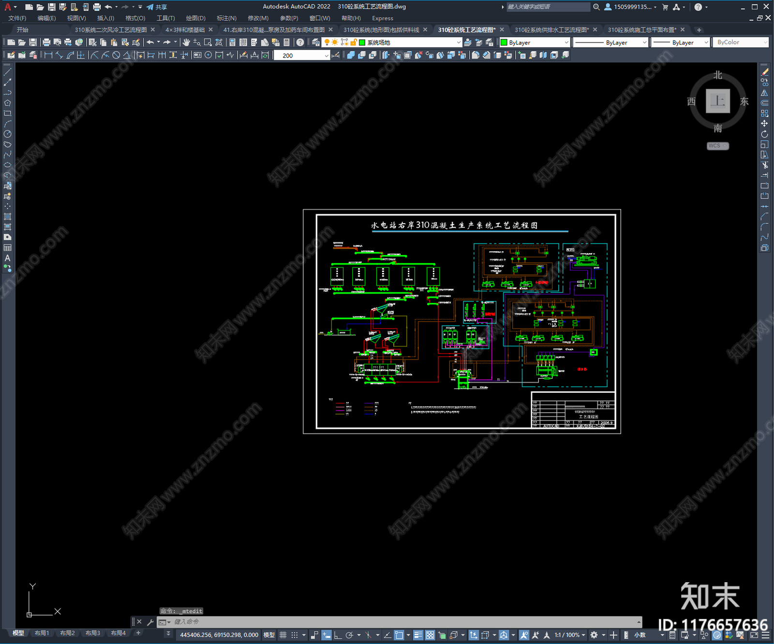
Task: Open Layer Properties Manager icon
Action: [x=315, y=43]
